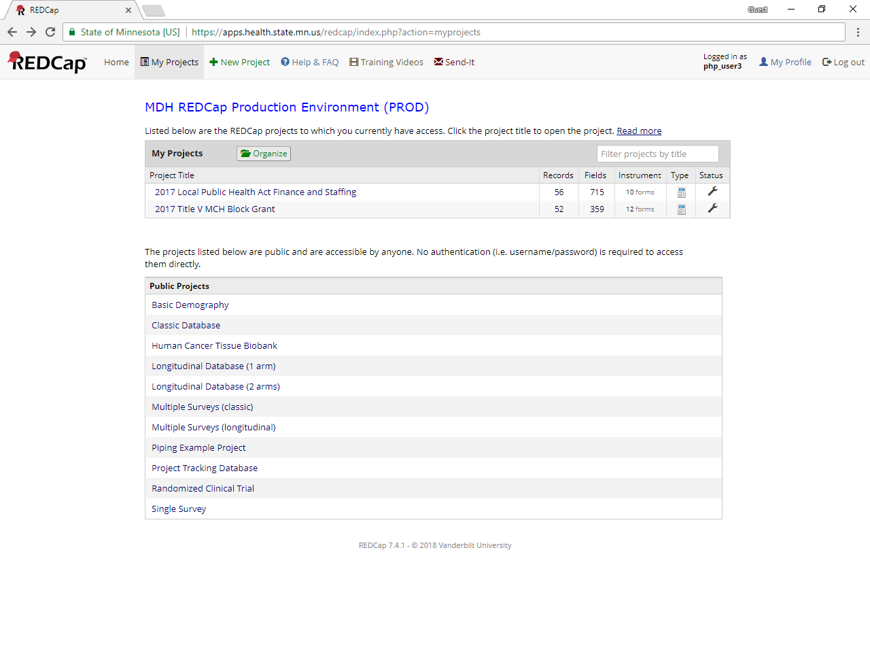Click the wrench status icon for Local Public Health row
This screenshot has height=669, width=870.
click(x=712, y=192)
